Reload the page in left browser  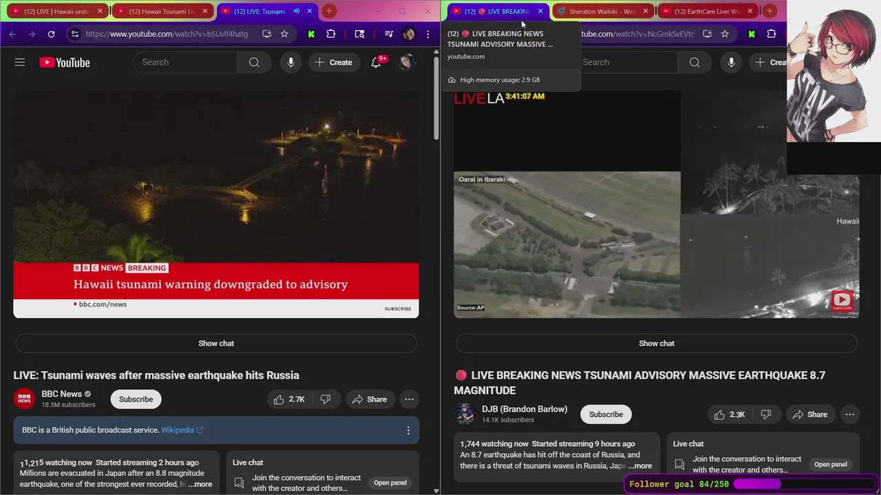pos(51,34)
